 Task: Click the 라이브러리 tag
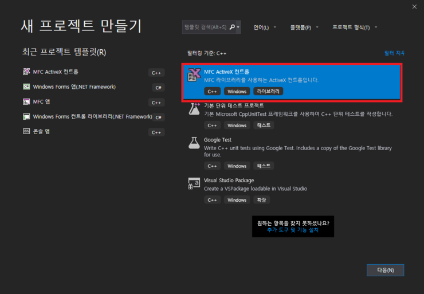268,91
